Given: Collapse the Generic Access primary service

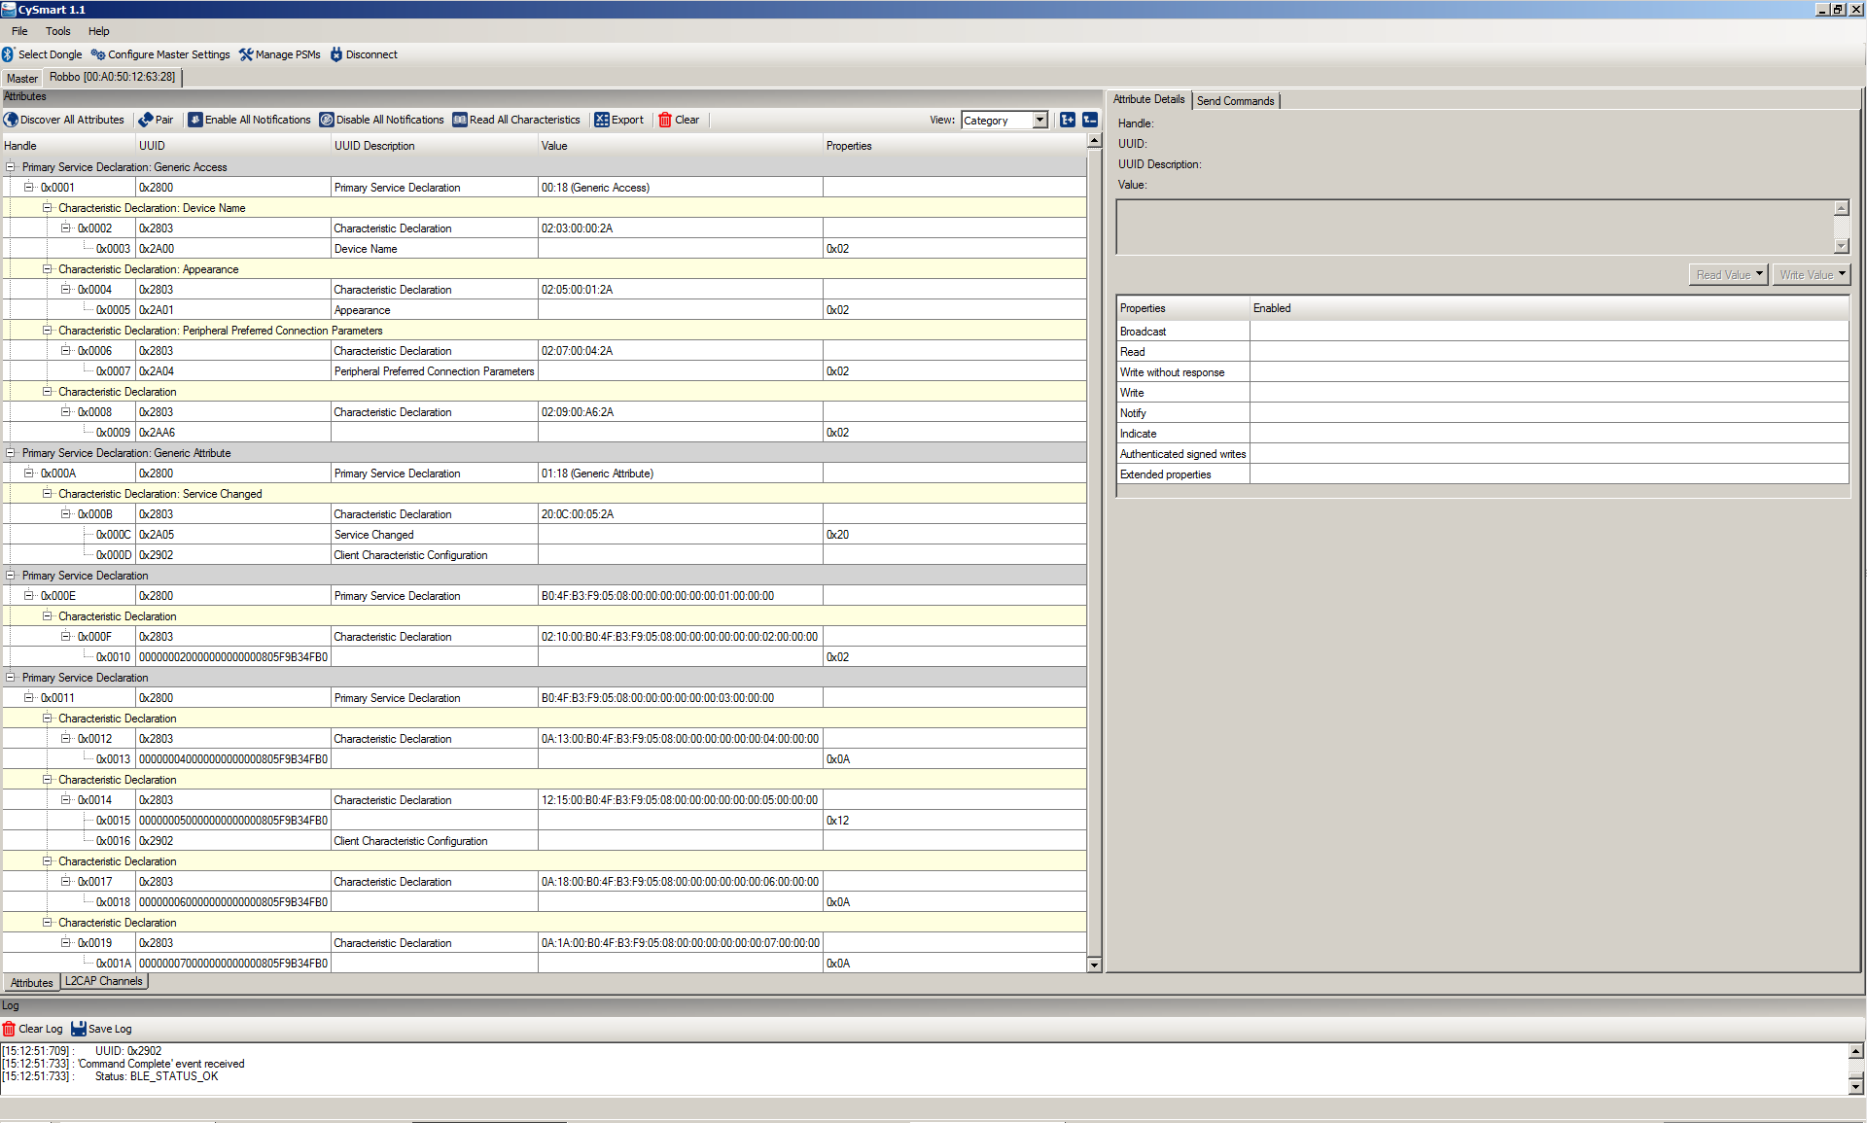Looking at the screenshot, I should [11, 167].
